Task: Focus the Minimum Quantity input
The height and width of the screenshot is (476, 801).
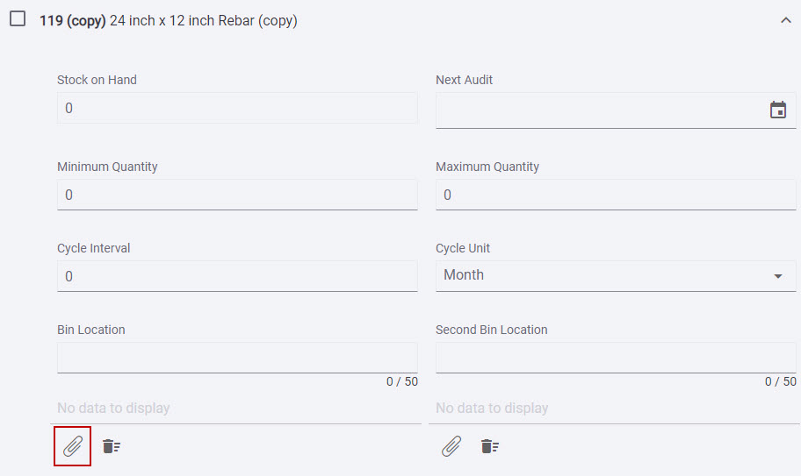Action: (237, 195)
